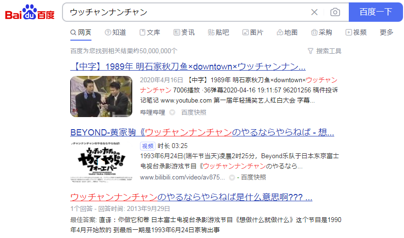
Task: Switch to the 图片 tab
Action: tap(253, 32)
